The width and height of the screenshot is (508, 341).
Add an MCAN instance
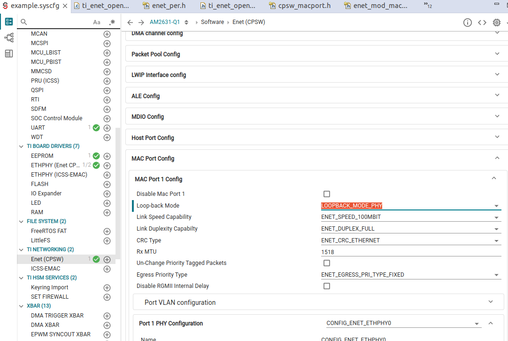pyautogui.click(x=107, y=34)
